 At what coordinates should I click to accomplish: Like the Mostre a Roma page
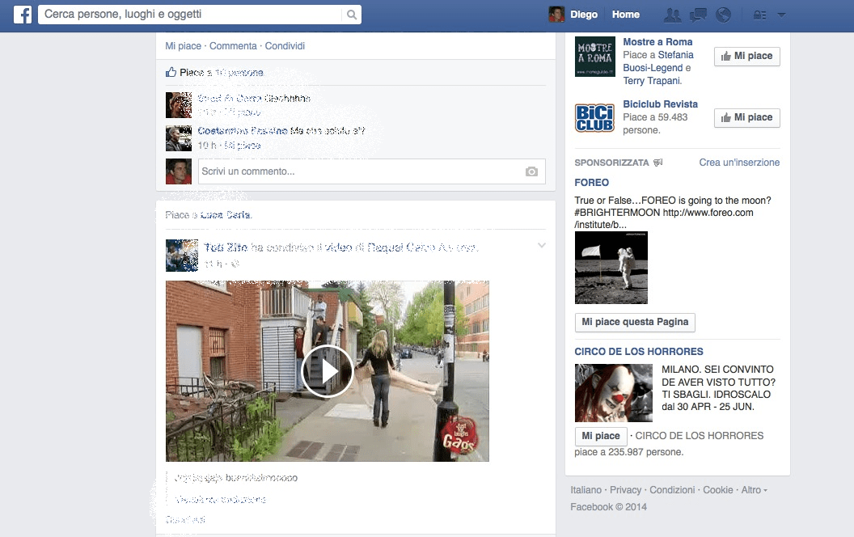click(746, 57)
